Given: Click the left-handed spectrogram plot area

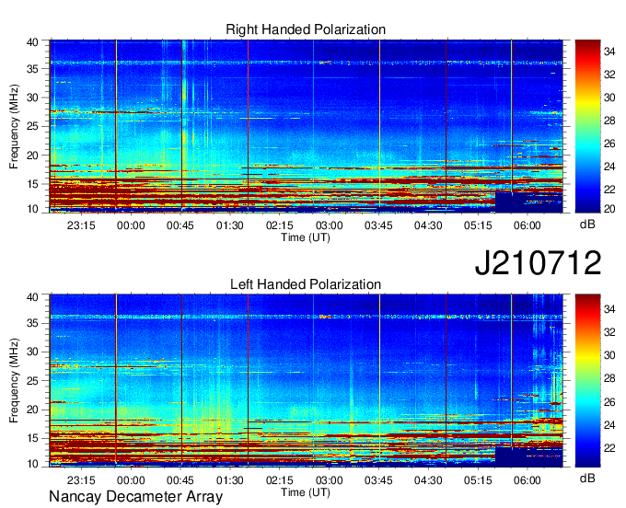Looking at the screenshot, I should pos(307,381).
